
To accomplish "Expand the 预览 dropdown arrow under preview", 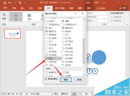I will 4,21.
